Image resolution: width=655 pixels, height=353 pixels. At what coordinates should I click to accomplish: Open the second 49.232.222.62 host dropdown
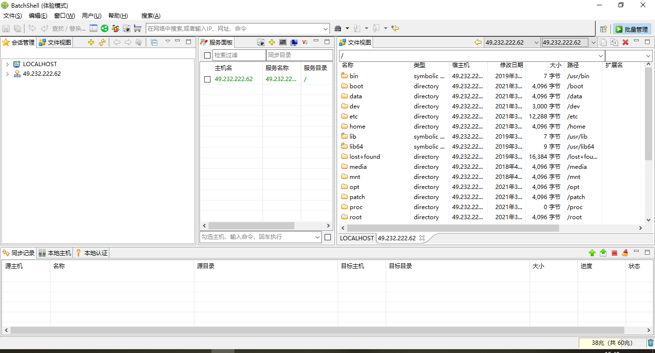(593, 42)
